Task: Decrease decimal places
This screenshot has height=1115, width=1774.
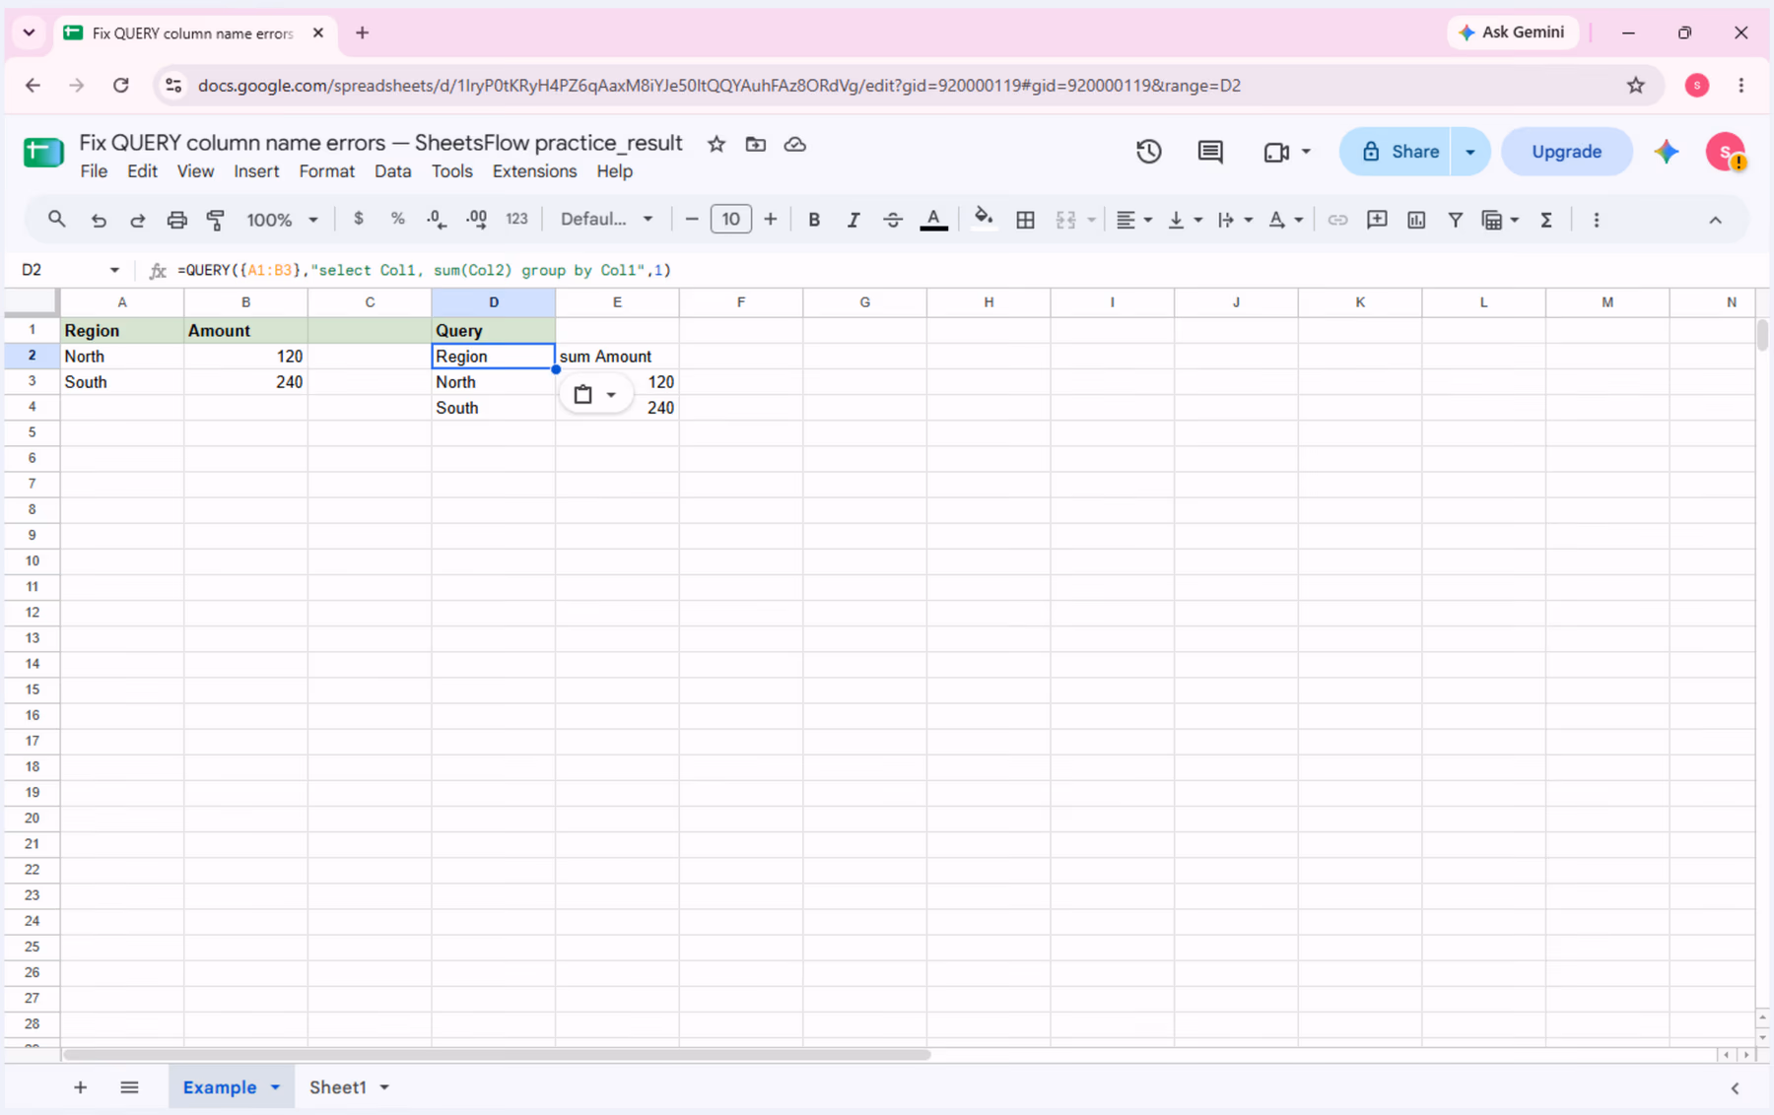Action: coord(437,220)
